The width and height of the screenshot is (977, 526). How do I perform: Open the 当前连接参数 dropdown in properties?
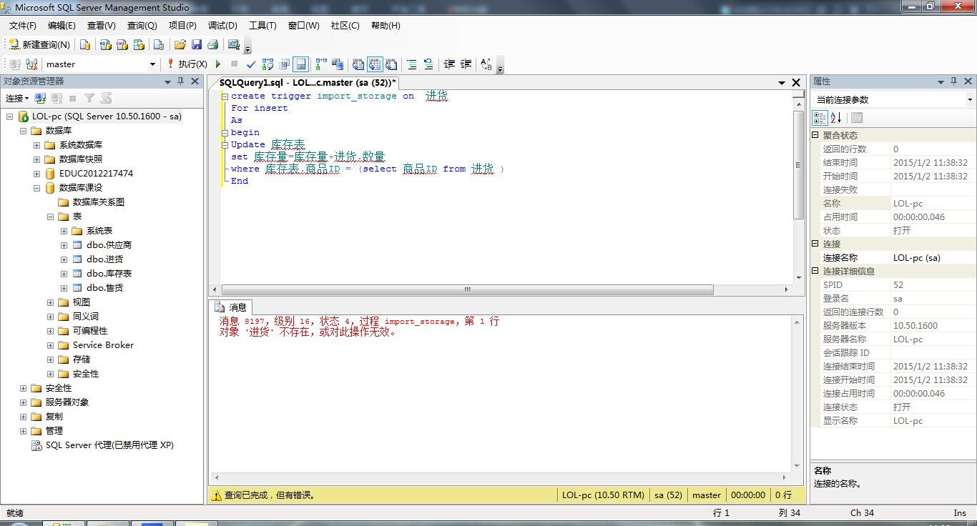969,100
